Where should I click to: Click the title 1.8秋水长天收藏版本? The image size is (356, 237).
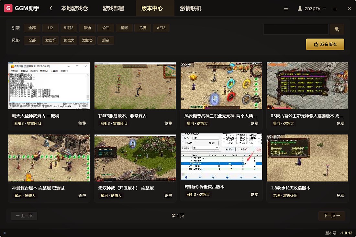290,188
